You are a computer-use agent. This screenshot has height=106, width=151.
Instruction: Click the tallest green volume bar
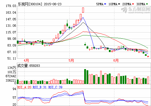(x=85, y=76)
